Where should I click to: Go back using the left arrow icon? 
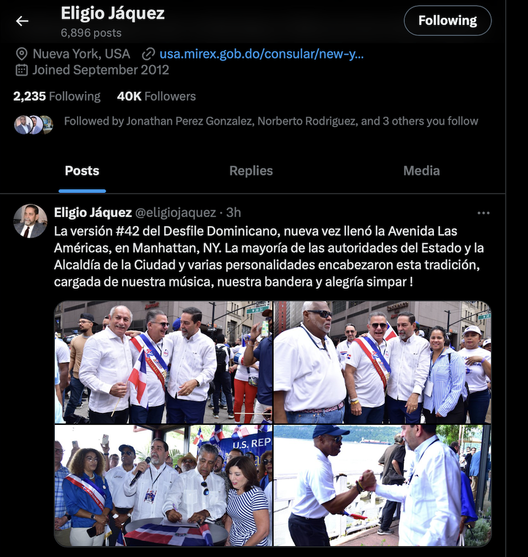(22, 21)
